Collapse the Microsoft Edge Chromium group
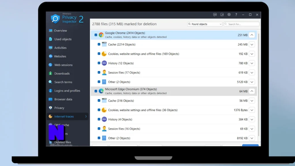The height and width of the screenshot is (166, 295). coord(252,91)
